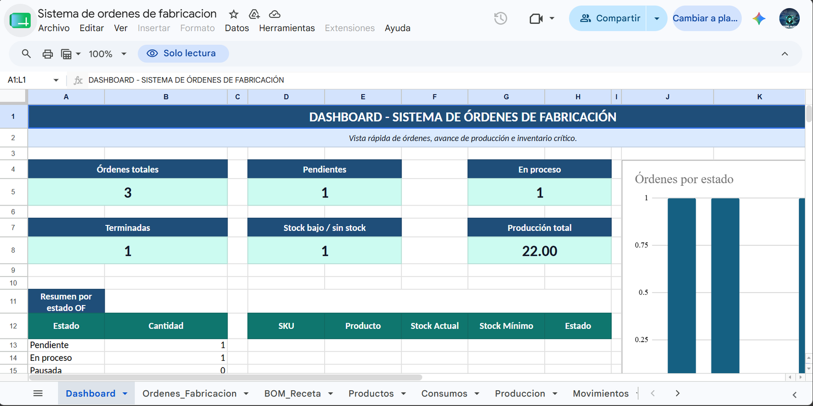Viewport: 813px width, 406px height.
Task: Switch to the BOM_Receta sheet tab
Action: coord(292,394)
